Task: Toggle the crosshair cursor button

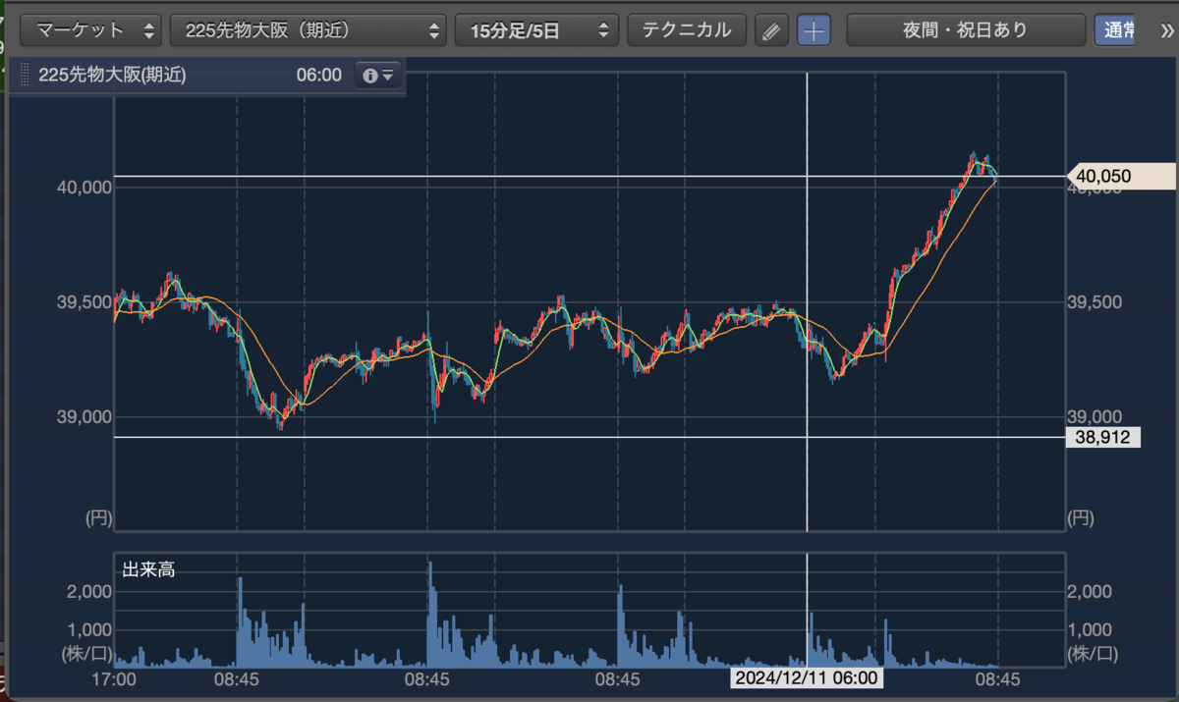Action: [814, 30]
